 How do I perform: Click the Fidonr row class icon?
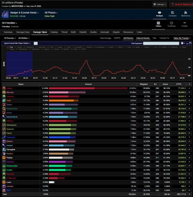4,133
